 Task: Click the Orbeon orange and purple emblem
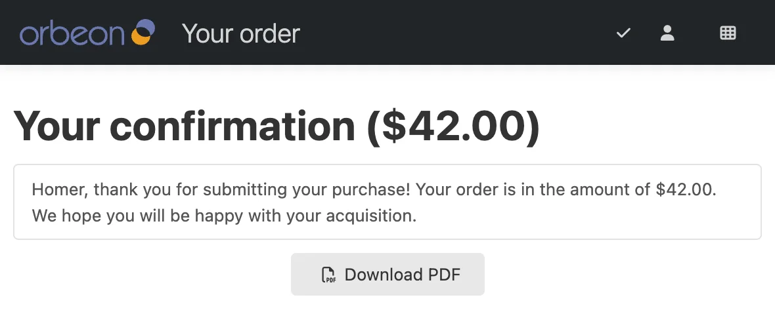pos(143,32)
